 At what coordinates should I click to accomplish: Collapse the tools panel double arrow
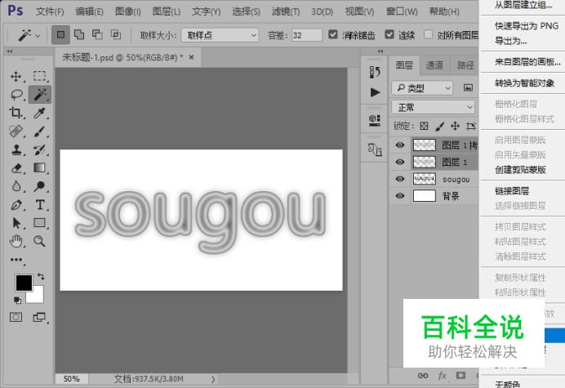tap(10, 51)
